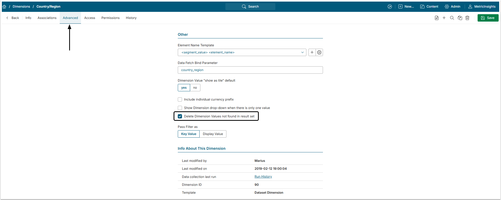Follow the Run History link
Viewport: 501px width, 200px height.
click(263, 177)
